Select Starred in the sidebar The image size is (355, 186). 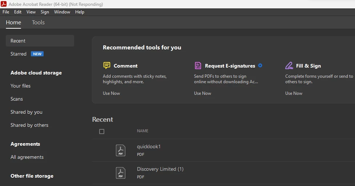click(x=18, y=54)
